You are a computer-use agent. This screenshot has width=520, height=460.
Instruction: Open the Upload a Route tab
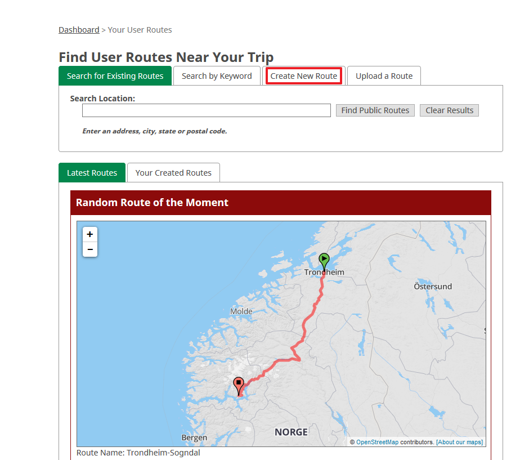tap(384, 76)
